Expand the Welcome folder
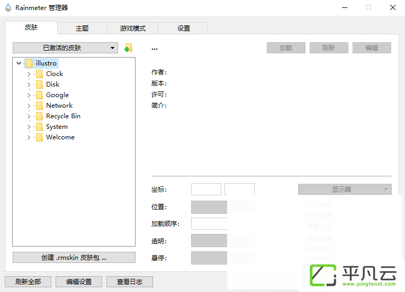 (29, 137)
